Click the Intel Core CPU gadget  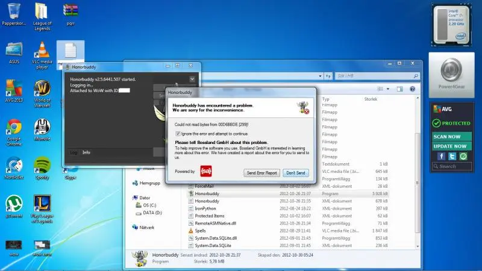click(451, 25)
